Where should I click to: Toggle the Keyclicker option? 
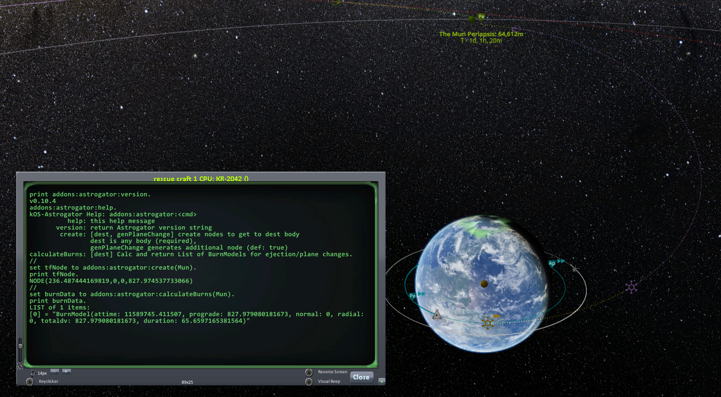point(30,381)
